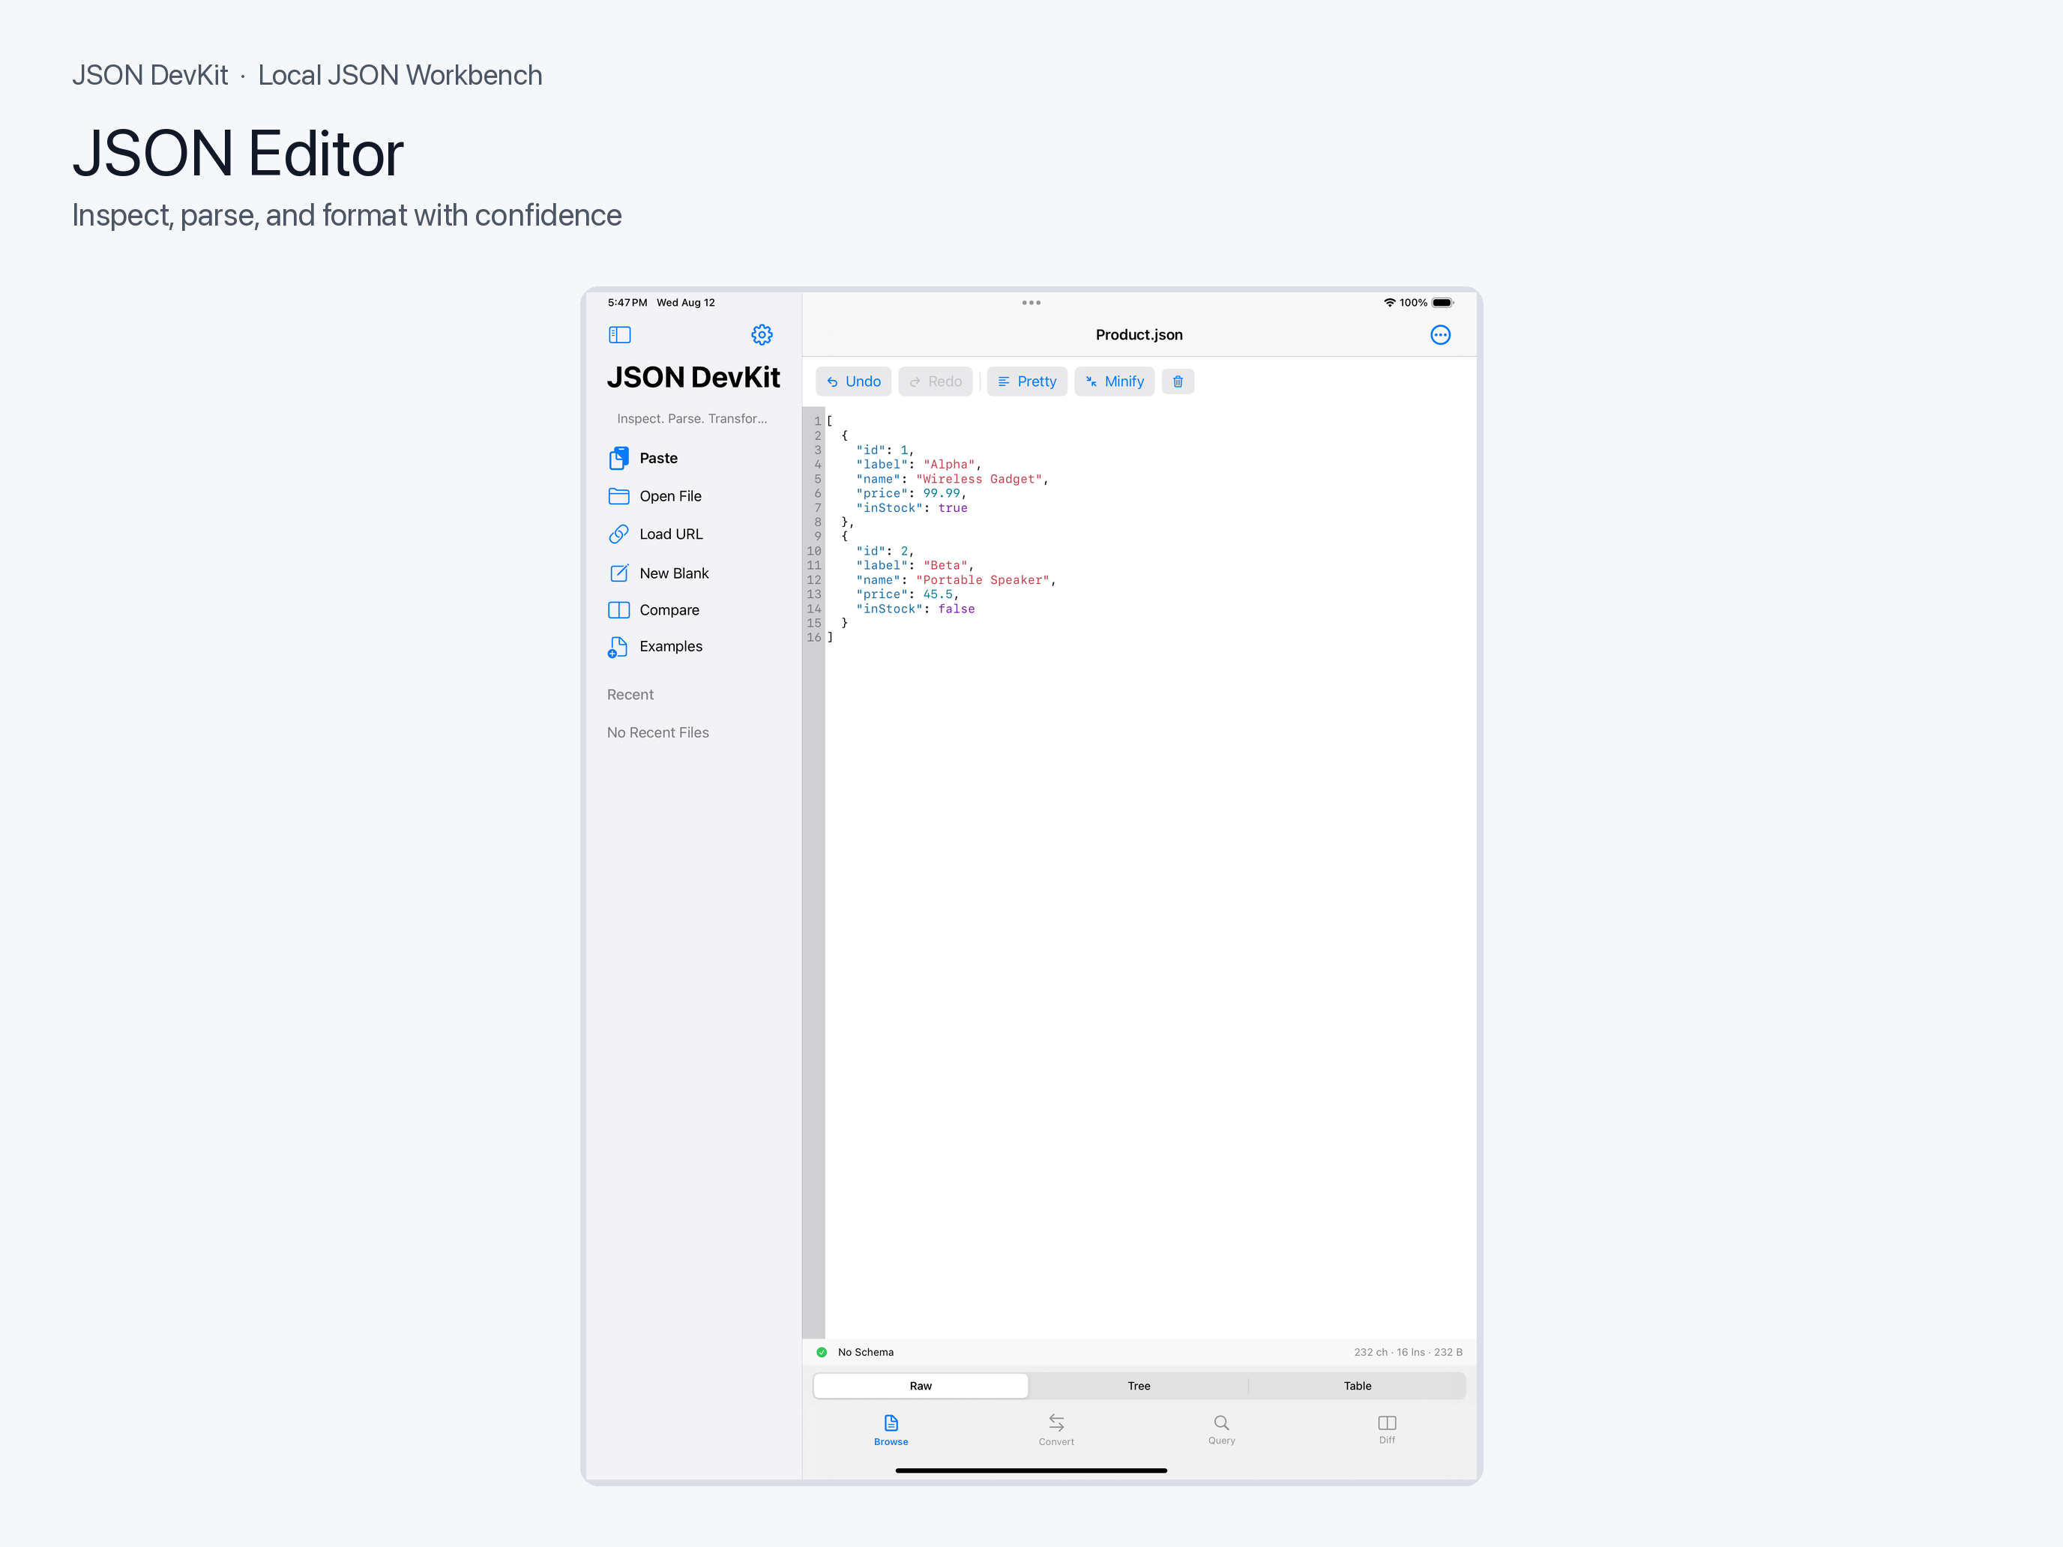Undo the last edit
Screen dimensions: 2063x1547
pyautogui.click(x=853, y=382)
